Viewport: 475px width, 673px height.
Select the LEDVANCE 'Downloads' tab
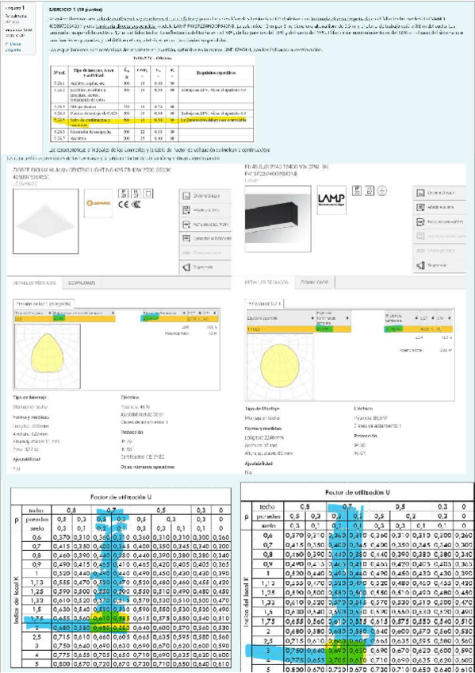[82, 283]
